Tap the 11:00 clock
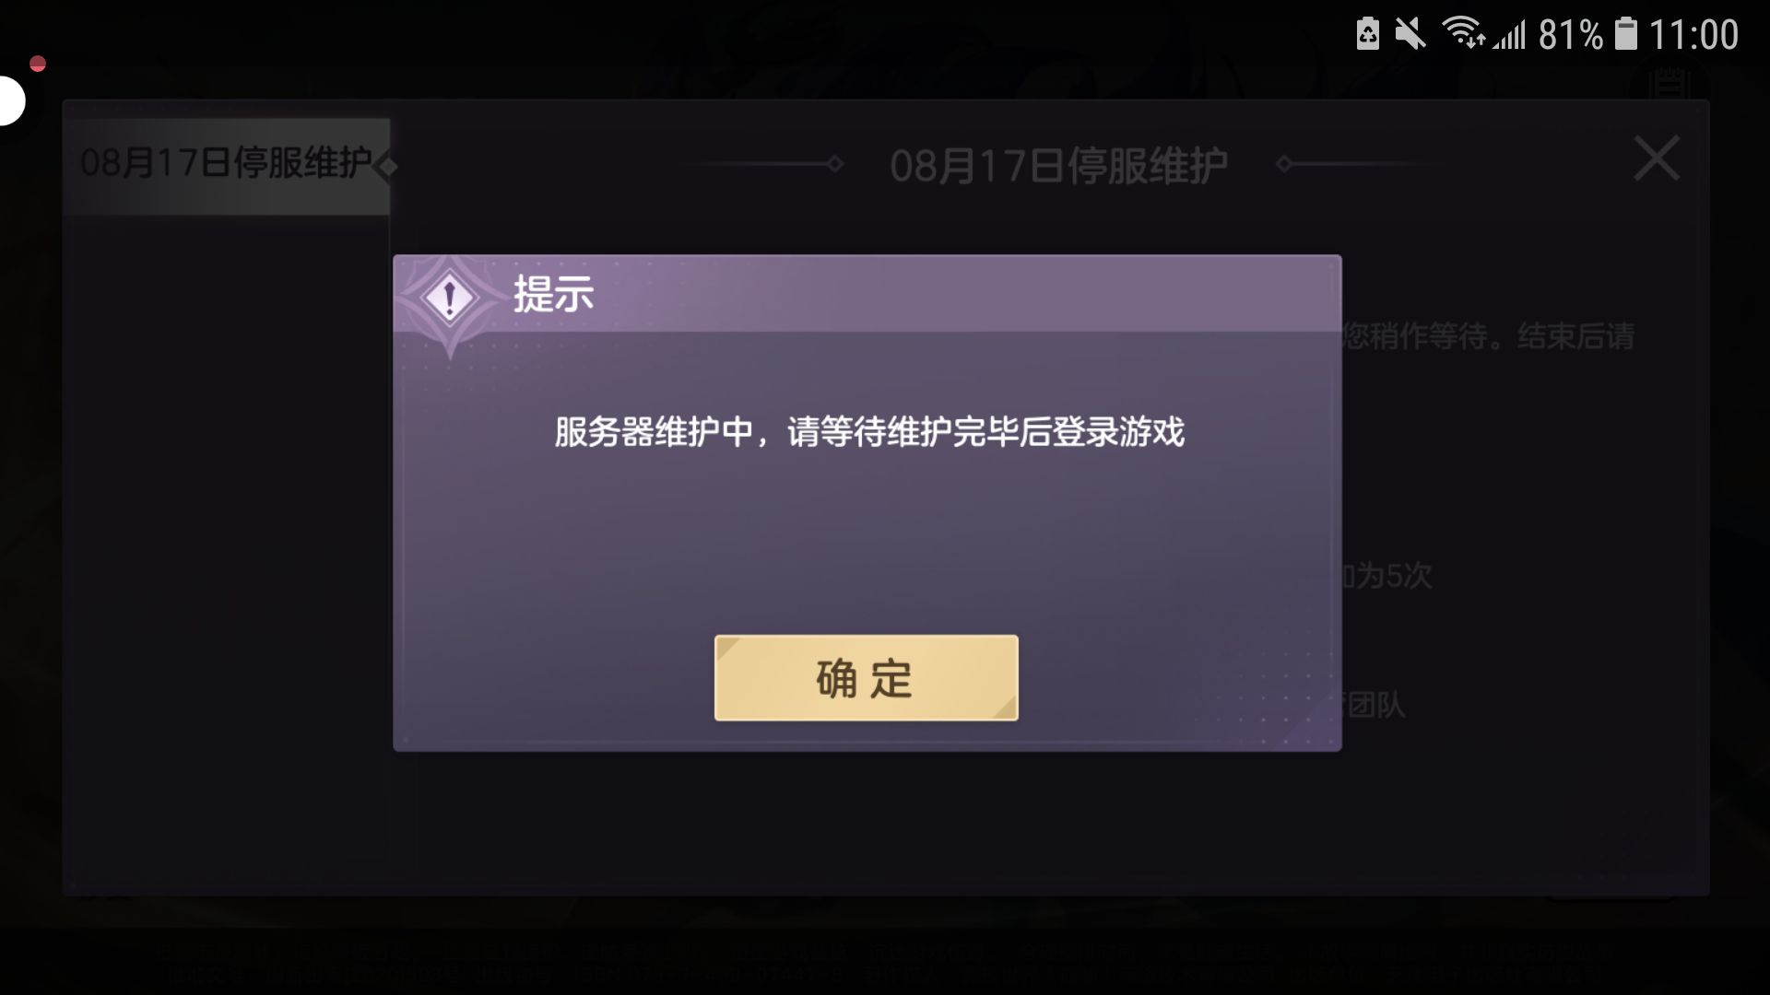1770x995 pixels. tap(1693, 35)
